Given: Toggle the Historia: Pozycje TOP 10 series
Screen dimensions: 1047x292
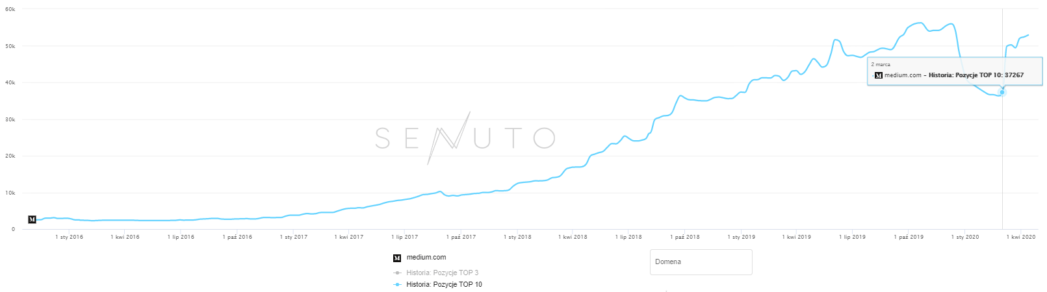Looking at the screenshot, I should pyautogui.click(x=444, y=284).
